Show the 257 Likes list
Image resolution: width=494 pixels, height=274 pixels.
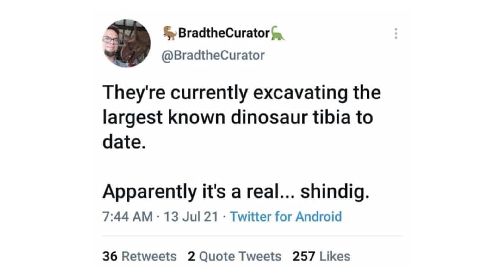point(321,256)
